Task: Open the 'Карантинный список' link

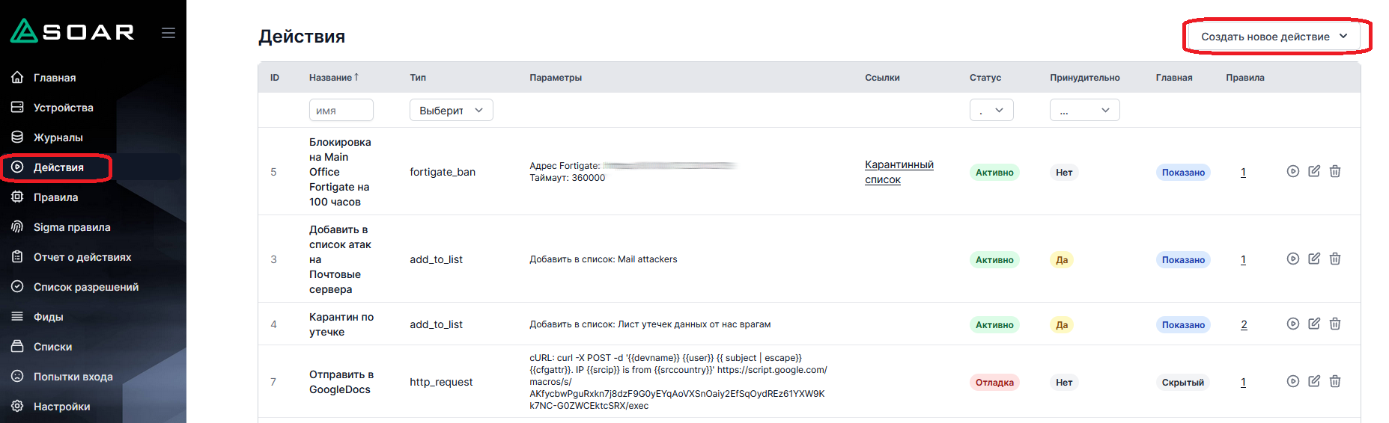Action: click(x=899, y=172)
